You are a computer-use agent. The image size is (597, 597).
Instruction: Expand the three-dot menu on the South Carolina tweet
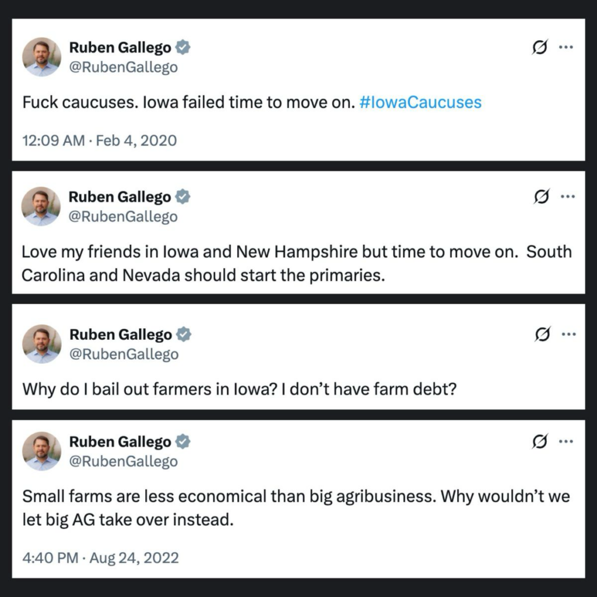[x=567, y=197]
